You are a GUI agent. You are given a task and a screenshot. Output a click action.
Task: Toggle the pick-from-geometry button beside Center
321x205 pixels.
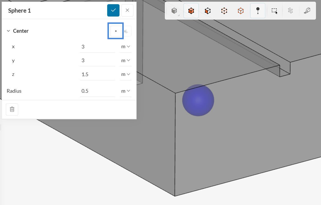[x=127, y=31]
